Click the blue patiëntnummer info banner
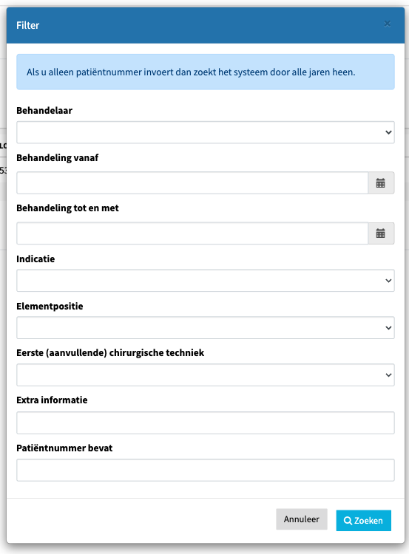This screenshot has height=554, width=409. 205,72
